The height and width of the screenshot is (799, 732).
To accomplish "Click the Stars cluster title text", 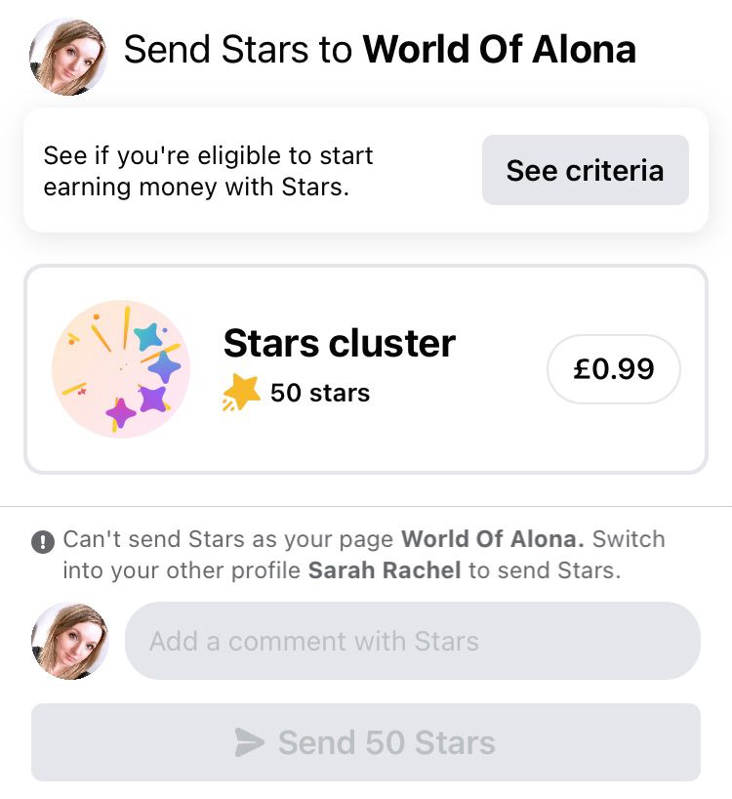I will point(339,343).
